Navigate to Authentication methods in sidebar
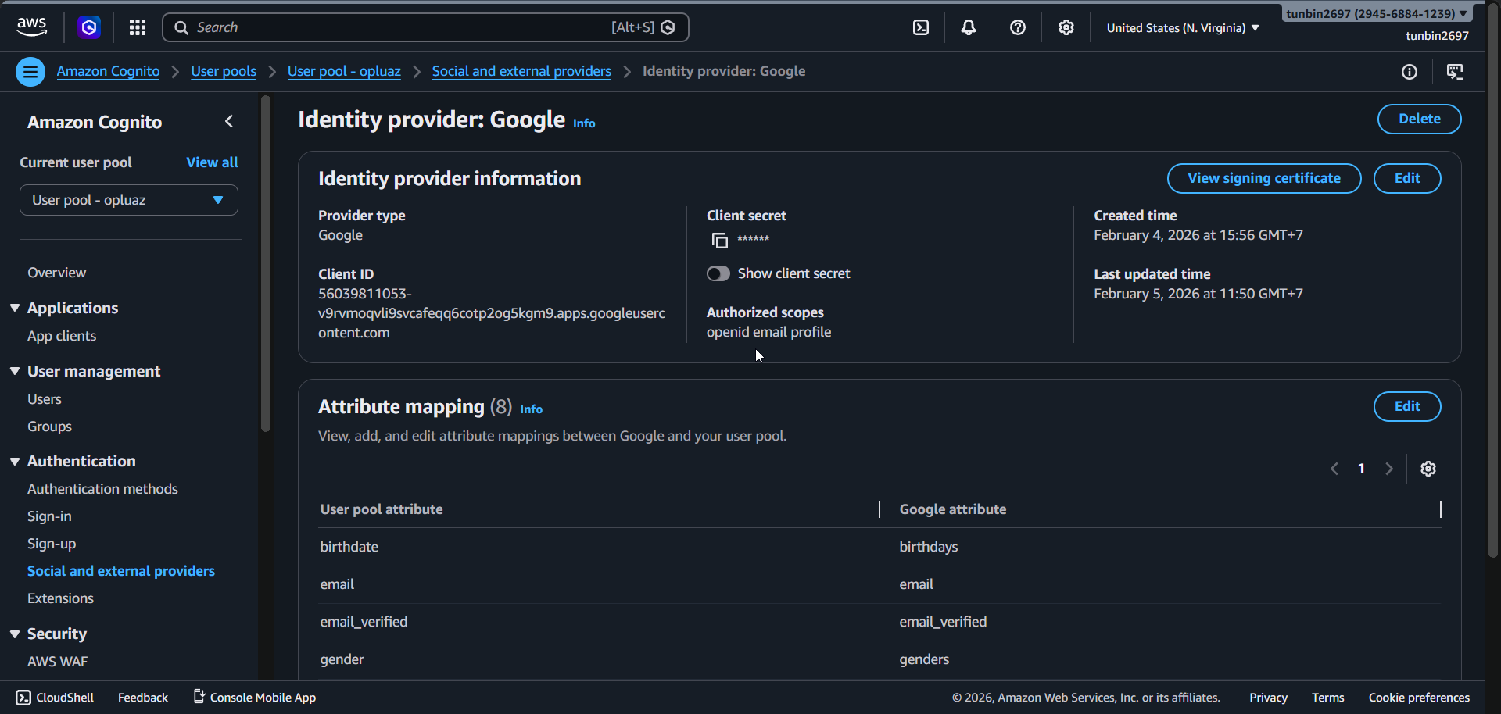1501x714 pixels. tap(102, 488)
